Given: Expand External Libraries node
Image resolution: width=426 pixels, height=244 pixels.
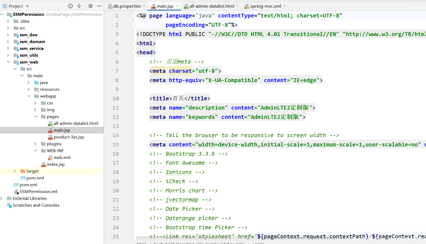Looking at the screenshot, I should (x=1, y=198).
